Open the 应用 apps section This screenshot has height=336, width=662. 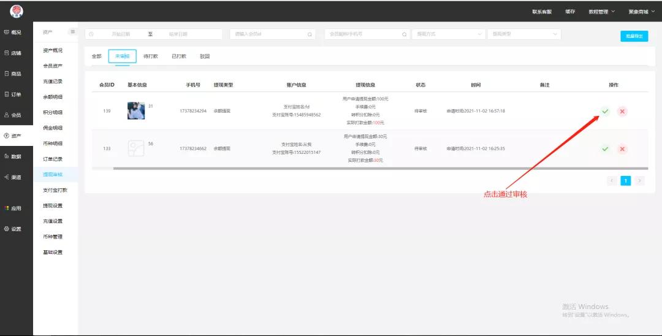point(17,208)
